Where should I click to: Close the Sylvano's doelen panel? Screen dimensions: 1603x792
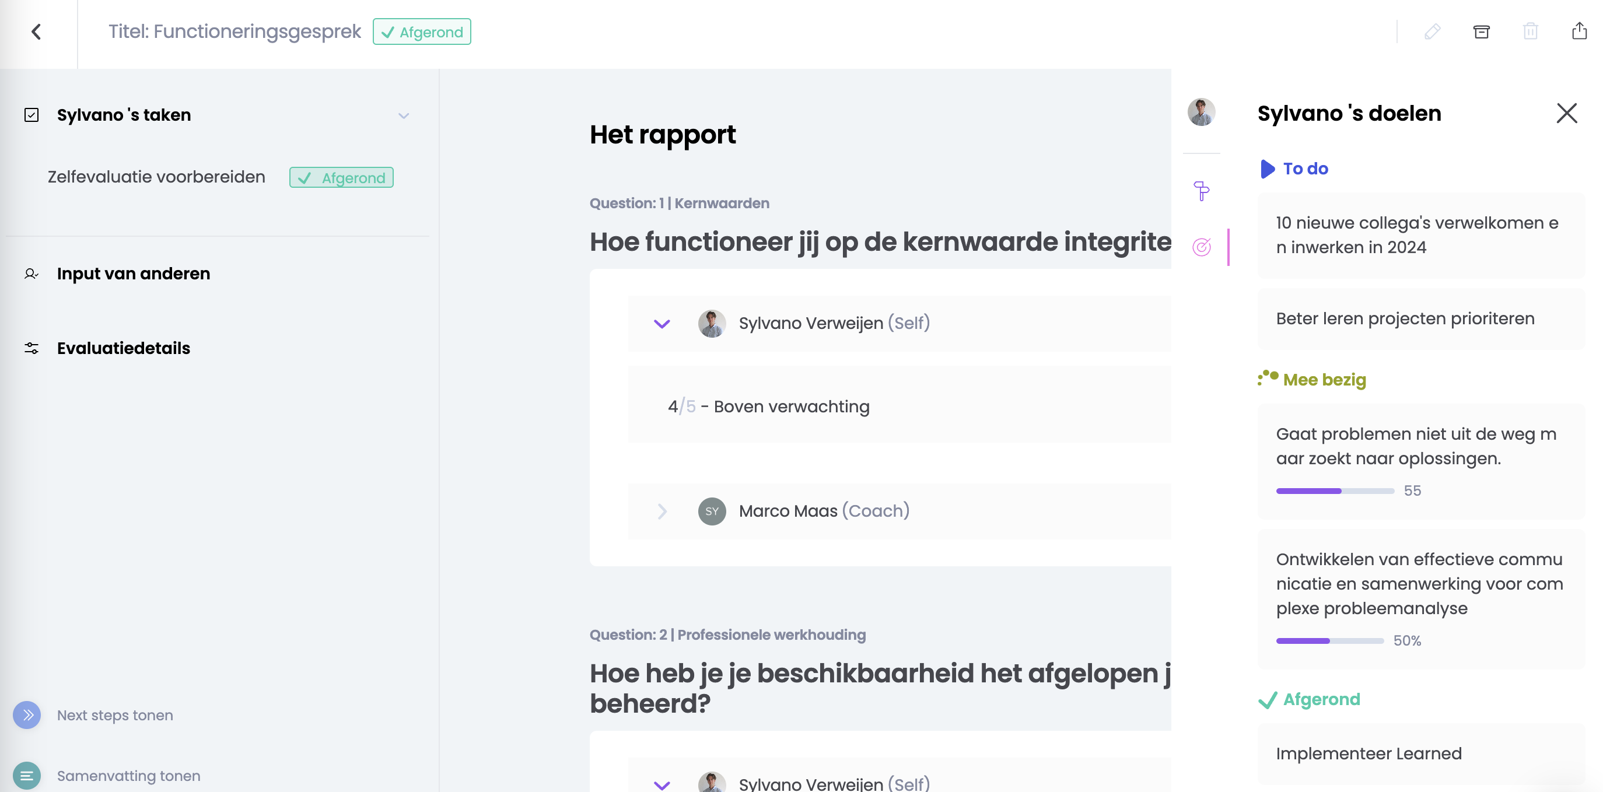(1566, 113)
